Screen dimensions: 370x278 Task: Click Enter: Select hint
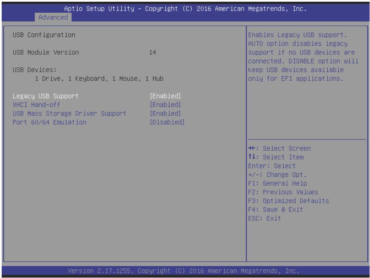click(x=272, y=166)
